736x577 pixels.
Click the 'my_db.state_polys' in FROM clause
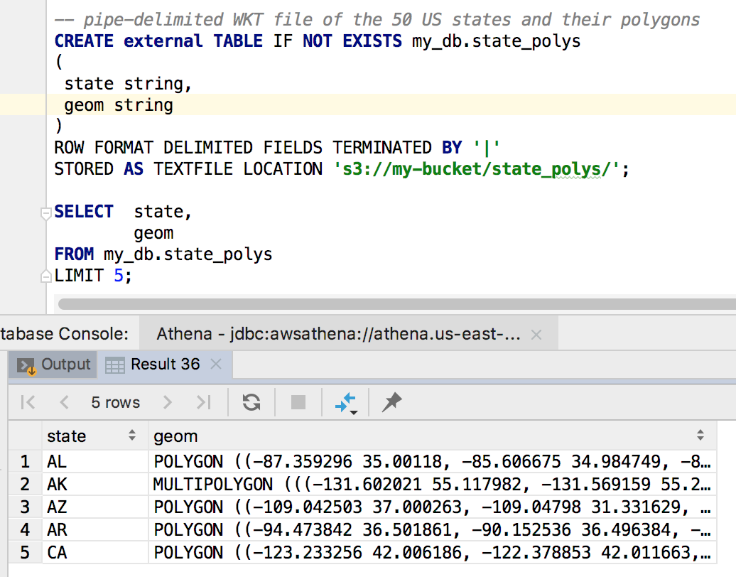[188, 254]
